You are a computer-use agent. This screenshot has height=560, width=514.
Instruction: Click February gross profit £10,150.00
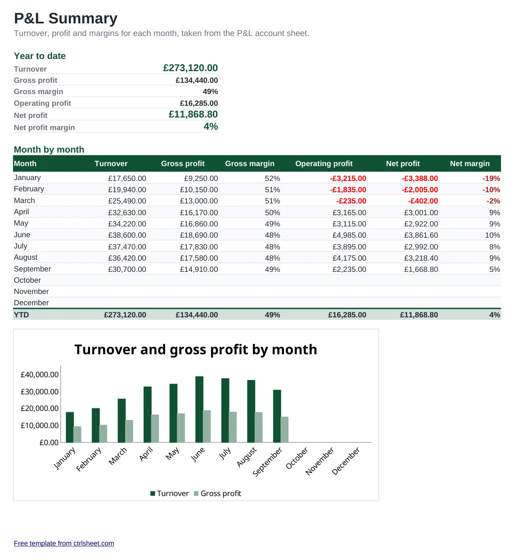click(x=199, y=190)
